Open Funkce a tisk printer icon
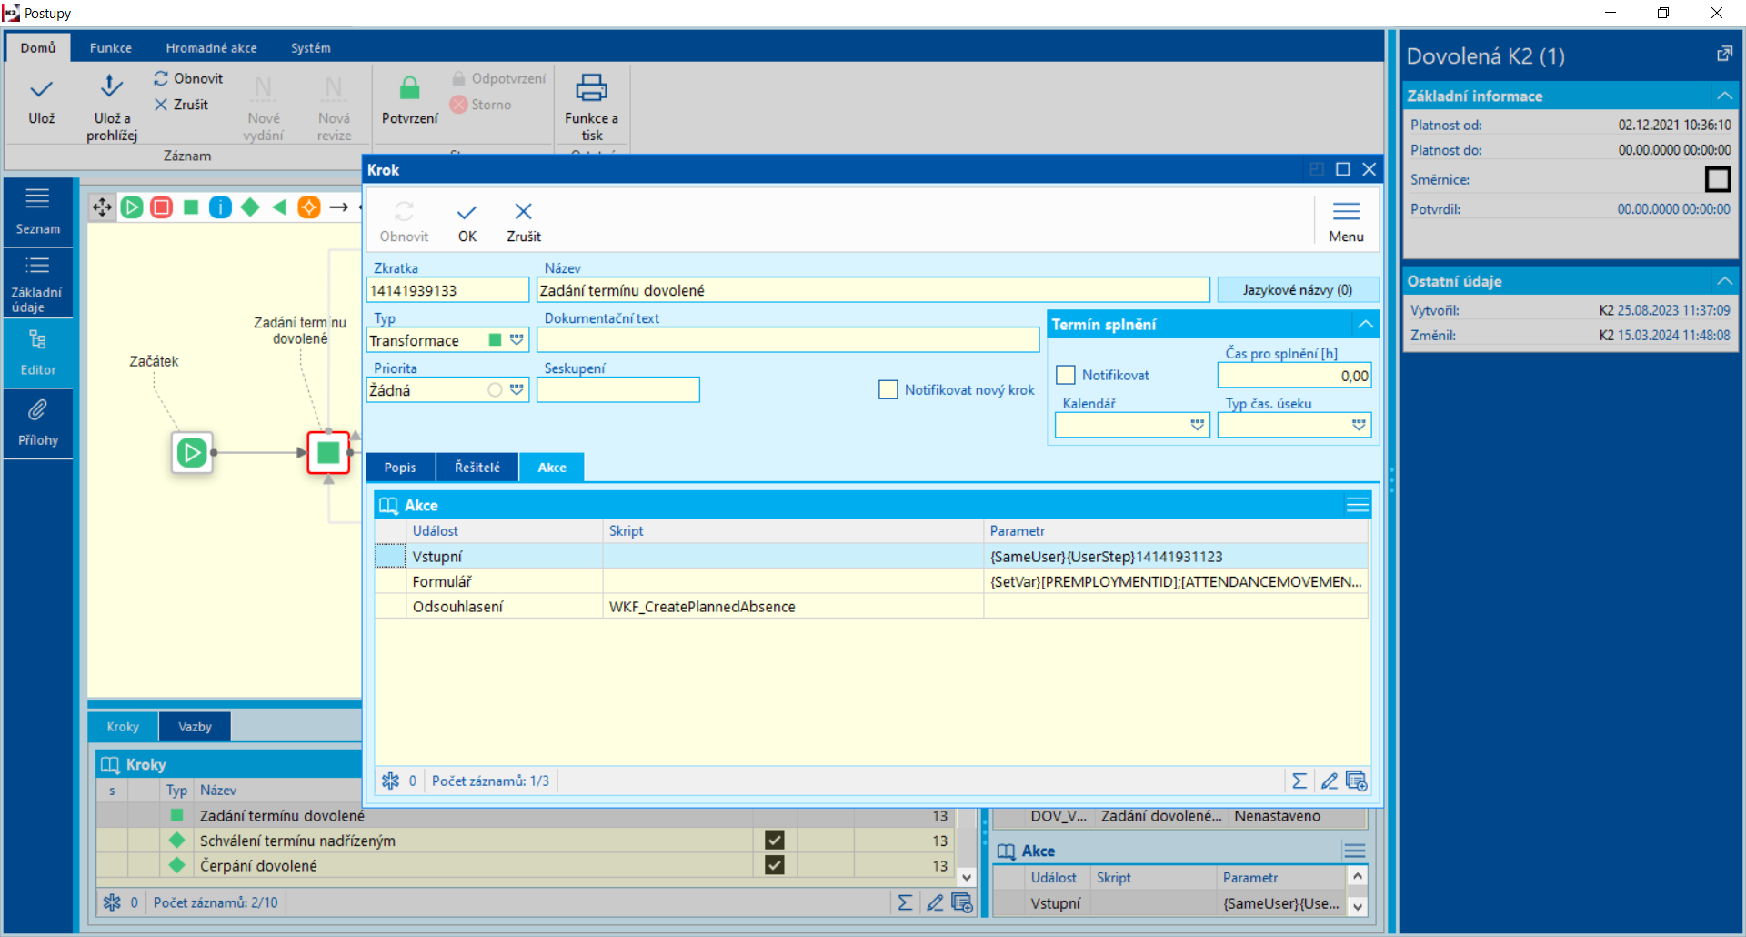Screen dimensions: 1746x937 tap(591, 89)
